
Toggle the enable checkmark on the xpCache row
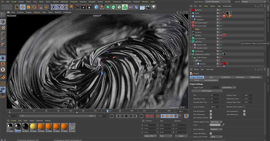(221, 10)
